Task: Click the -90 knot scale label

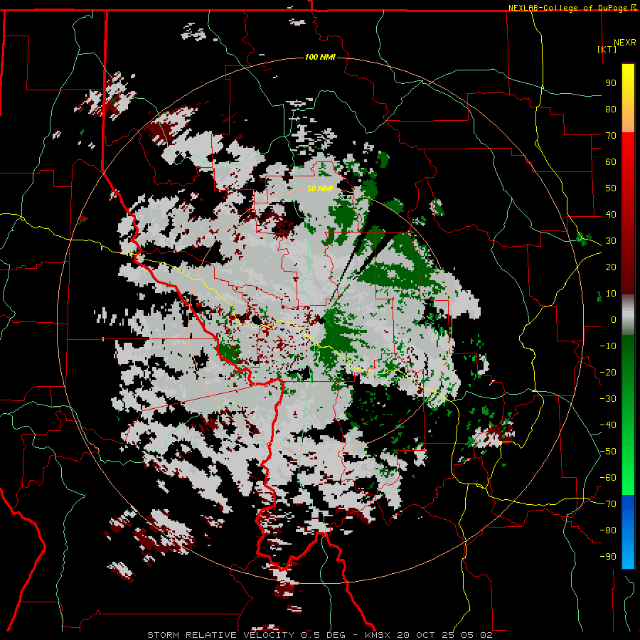Action: pyautogui.click(x=608, y=556)
